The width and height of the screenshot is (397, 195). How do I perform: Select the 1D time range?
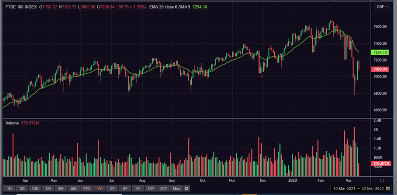click(9, 189)
